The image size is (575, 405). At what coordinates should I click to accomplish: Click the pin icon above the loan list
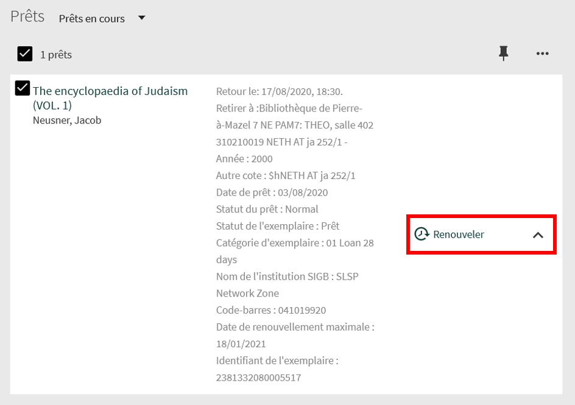(x=503, y=54)
